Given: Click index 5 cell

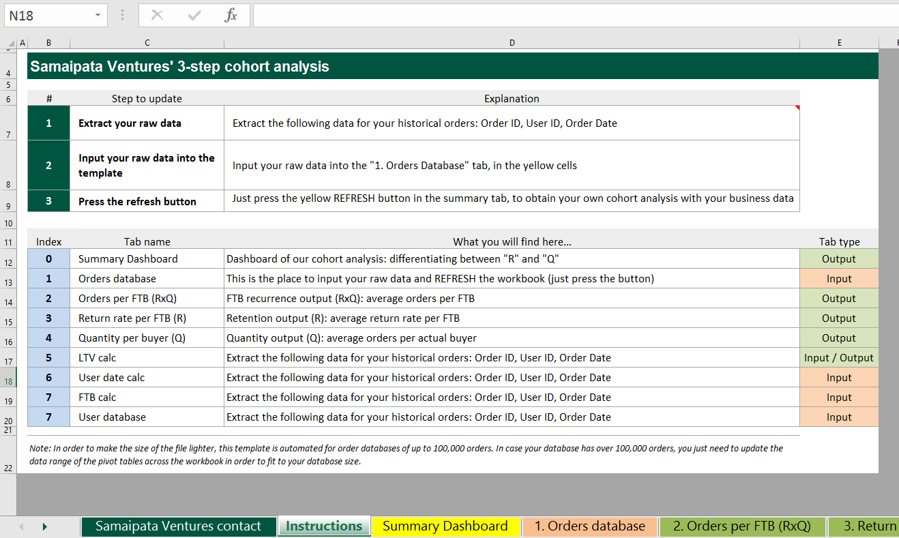Looking at the screenshot, I should click(x=48, y=358).
